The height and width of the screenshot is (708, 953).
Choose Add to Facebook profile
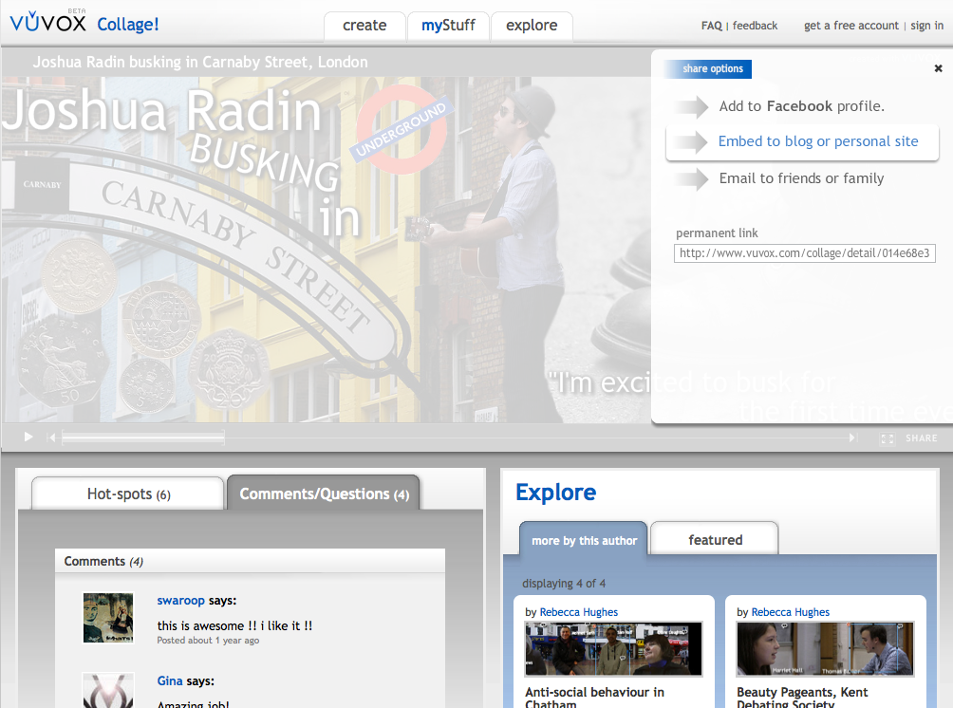click(802, 106)
